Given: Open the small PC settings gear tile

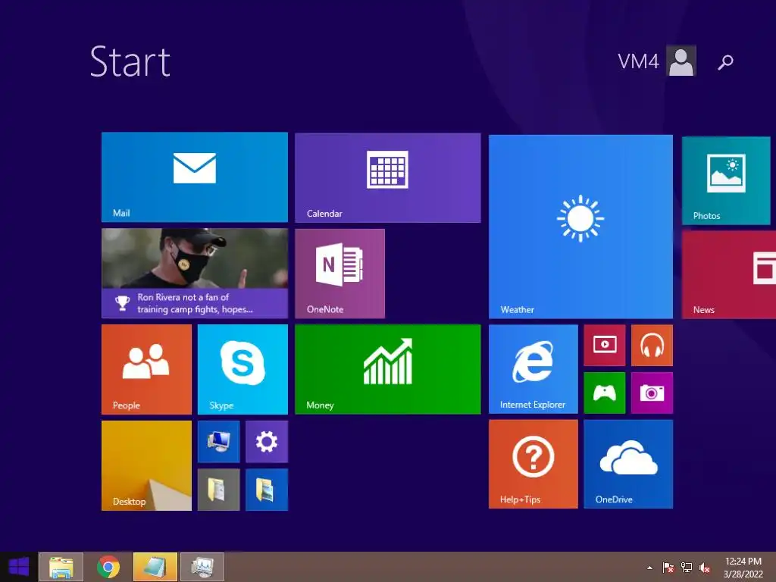Looking at the screenshot, I should (267, 442).
